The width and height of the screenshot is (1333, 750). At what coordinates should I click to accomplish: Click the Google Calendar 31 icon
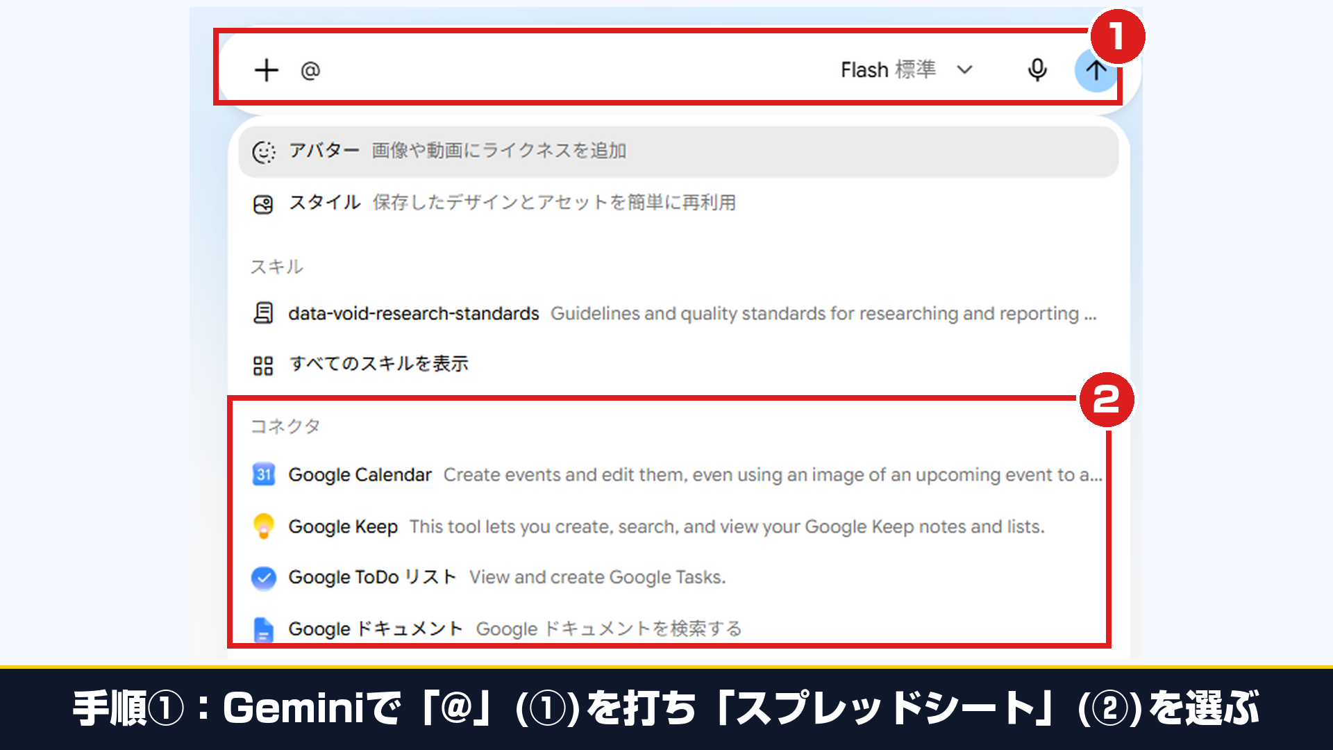click(263, 475)
